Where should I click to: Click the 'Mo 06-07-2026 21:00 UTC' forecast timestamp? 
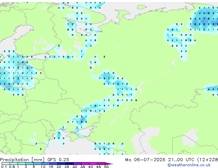(160, 159)
